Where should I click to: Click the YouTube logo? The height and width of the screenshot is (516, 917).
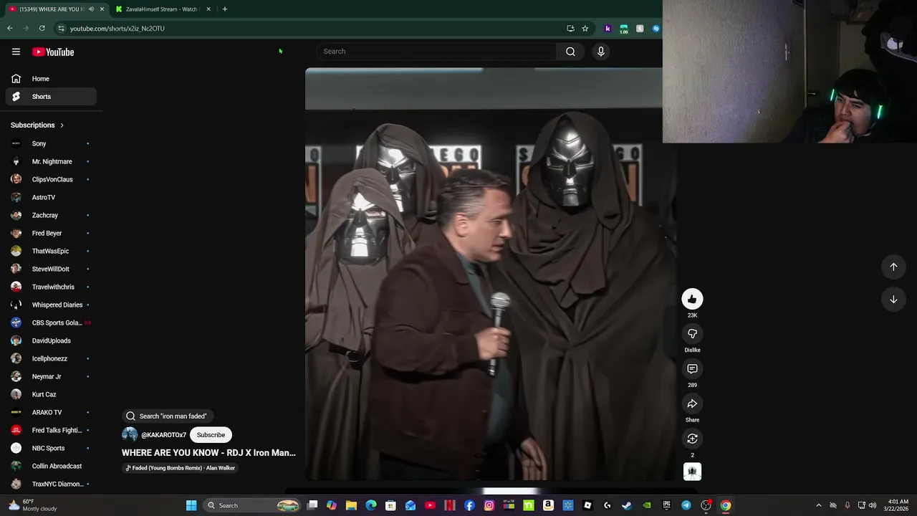click(53, 52)
